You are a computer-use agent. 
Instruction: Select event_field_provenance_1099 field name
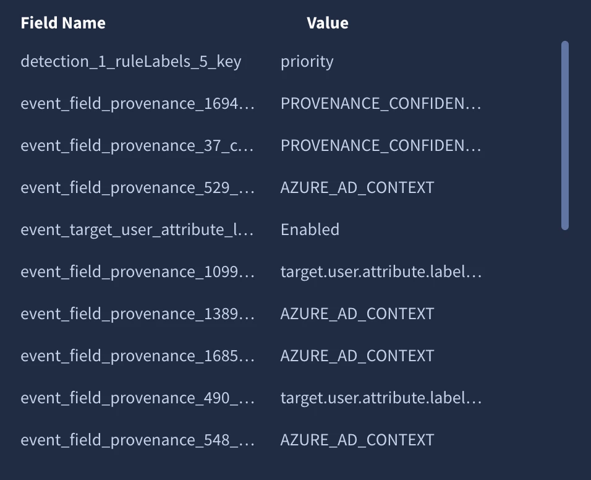point(138,272)
